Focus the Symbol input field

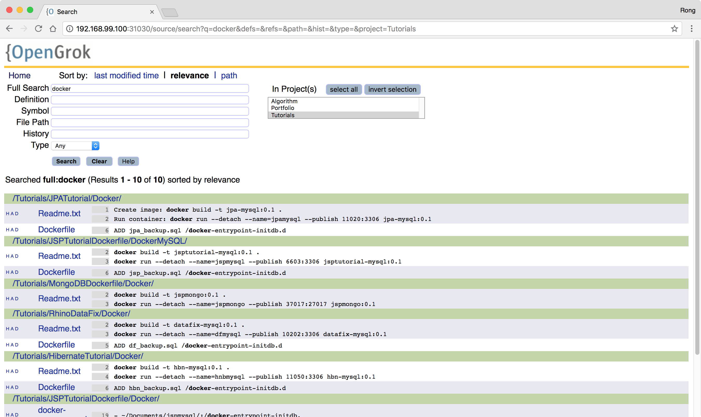150,111
